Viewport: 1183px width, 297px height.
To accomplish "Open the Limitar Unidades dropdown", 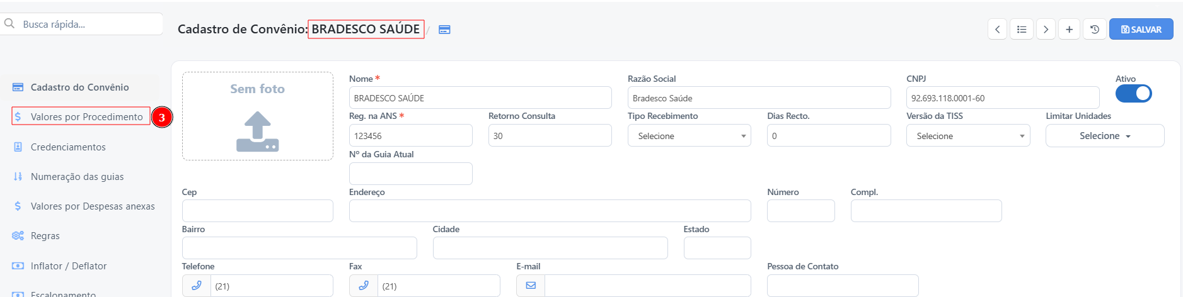I will click(1105, 136).
